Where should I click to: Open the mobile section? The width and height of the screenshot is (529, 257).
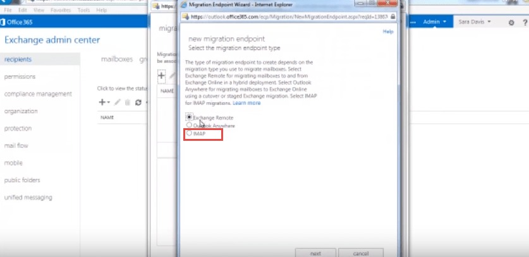tap(13, 163)
